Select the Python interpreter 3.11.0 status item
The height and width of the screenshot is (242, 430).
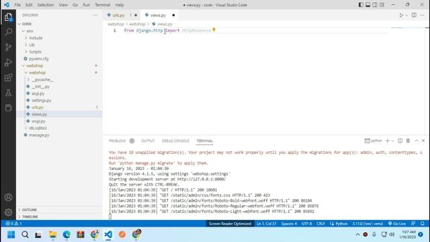tap(368, 224)
